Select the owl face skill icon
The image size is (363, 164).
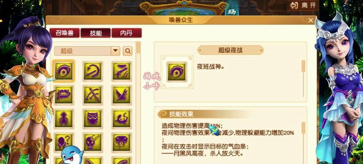[x=92, y=118]
